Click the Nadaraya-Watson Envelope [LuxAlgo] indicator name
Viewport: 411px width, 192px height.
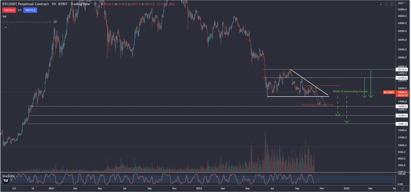point(27,21)
